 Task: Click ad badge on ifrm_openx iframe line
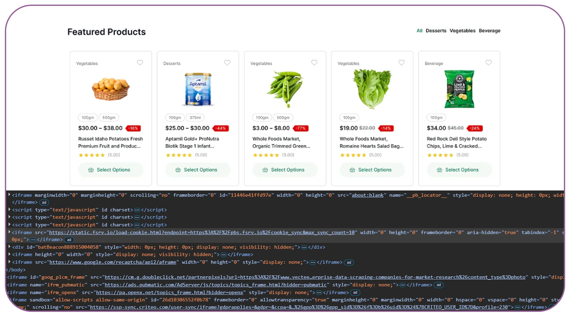point(355,293)
